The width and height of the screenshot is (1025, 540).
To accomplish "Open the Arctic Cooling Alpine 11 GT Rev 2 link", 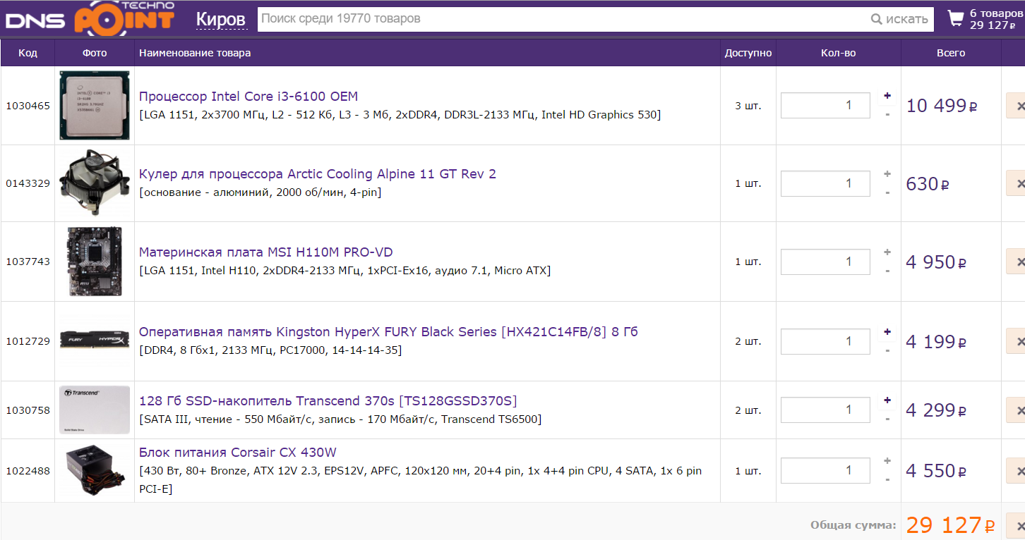I will [318, 174].
